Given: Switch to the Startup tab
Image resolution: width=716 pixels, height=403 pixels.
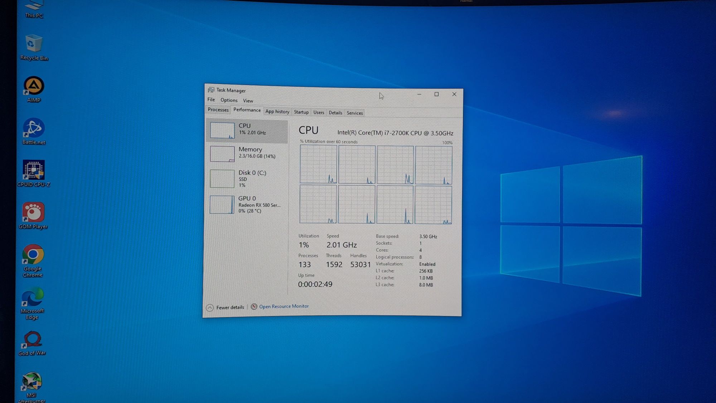Looking at the screenshot, I should (x=301, y=112).
